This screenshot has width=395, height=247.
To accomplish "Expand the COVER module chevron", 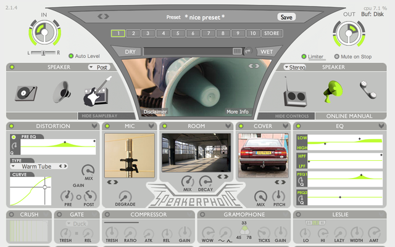I will (x=285, y=126).
